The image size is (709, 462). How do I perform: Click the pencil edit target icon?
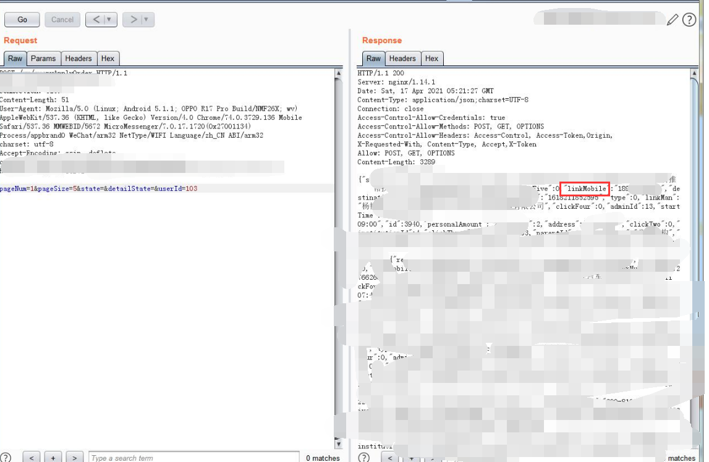point(673,19)
